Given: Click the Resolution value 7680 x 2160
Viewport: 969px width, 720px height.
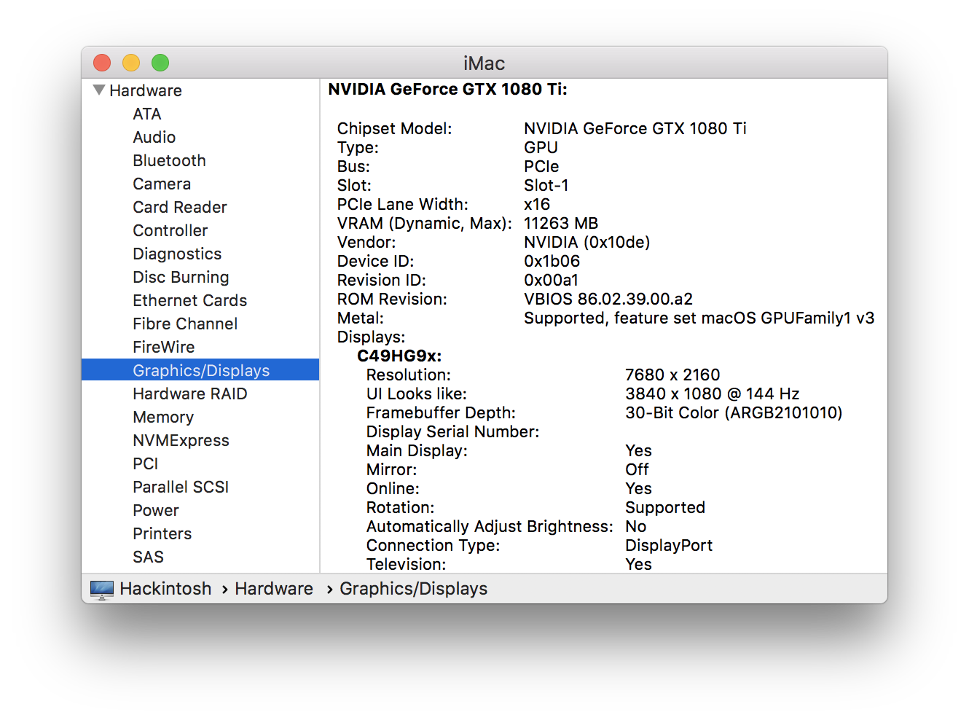Looking at the screenshot, I should [672, 375].
